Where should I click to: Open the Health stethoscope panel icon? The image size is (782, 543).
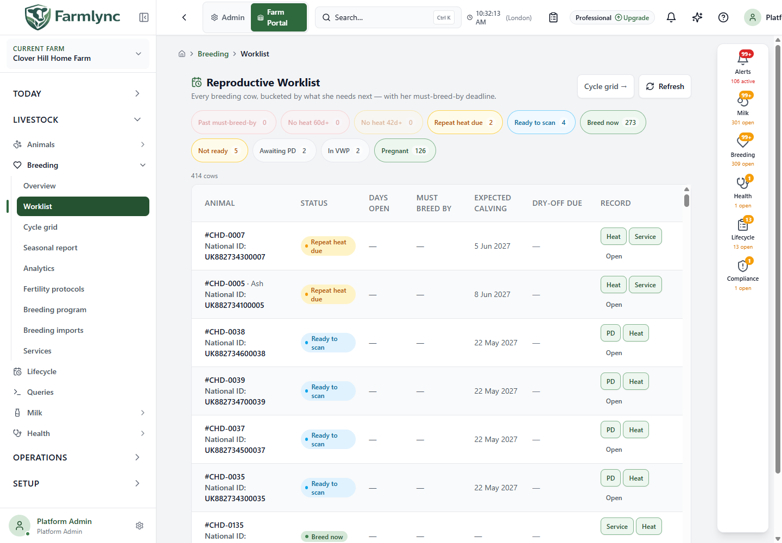click(743, 183)
